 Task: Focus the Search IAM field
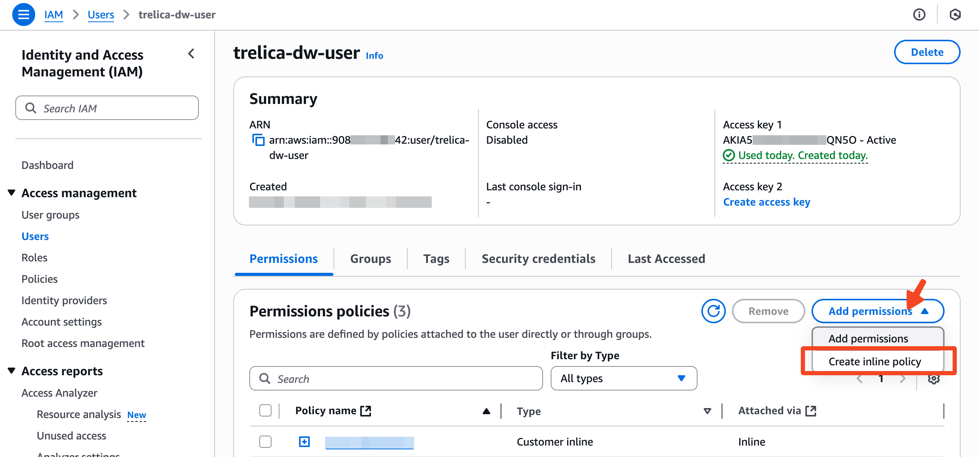pyautogui.click(x=107, y=108)
